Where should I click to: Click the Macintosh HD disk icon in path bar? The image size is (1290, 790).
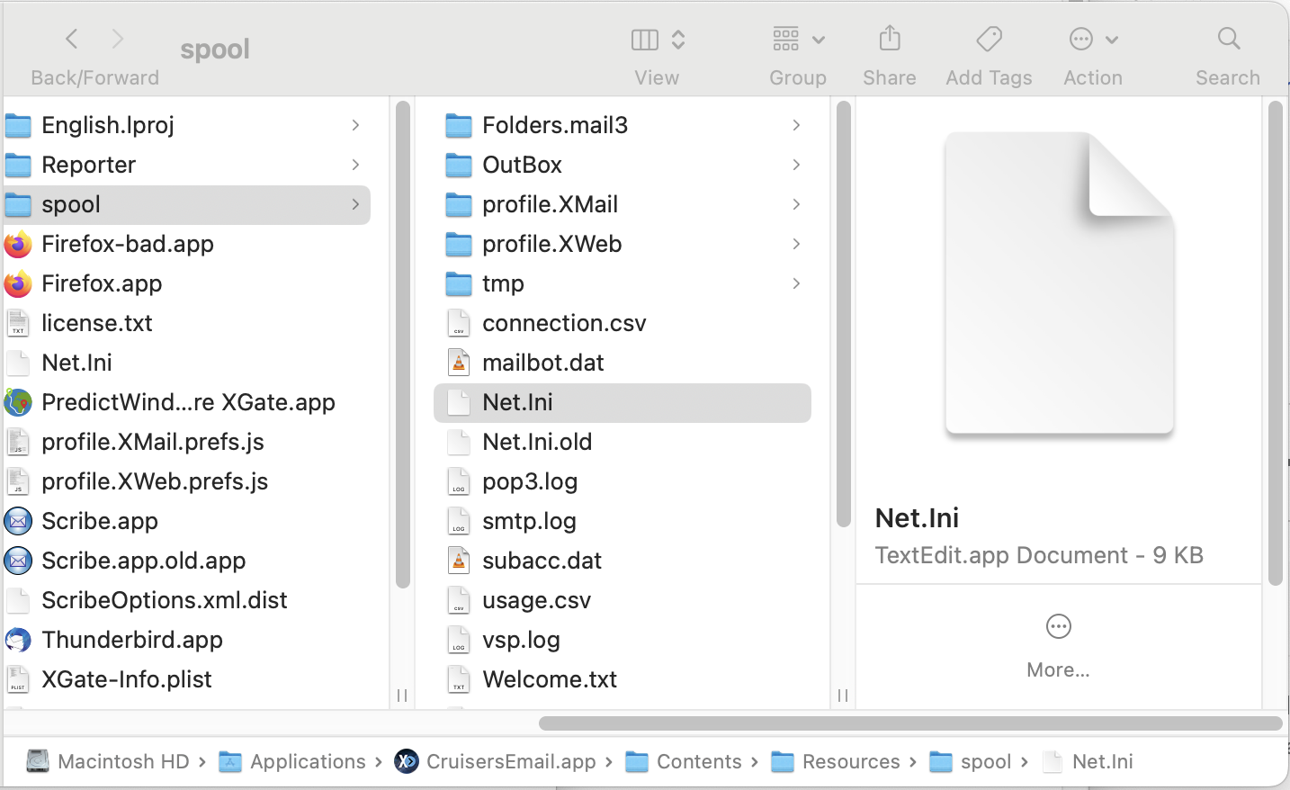point(38,762)
